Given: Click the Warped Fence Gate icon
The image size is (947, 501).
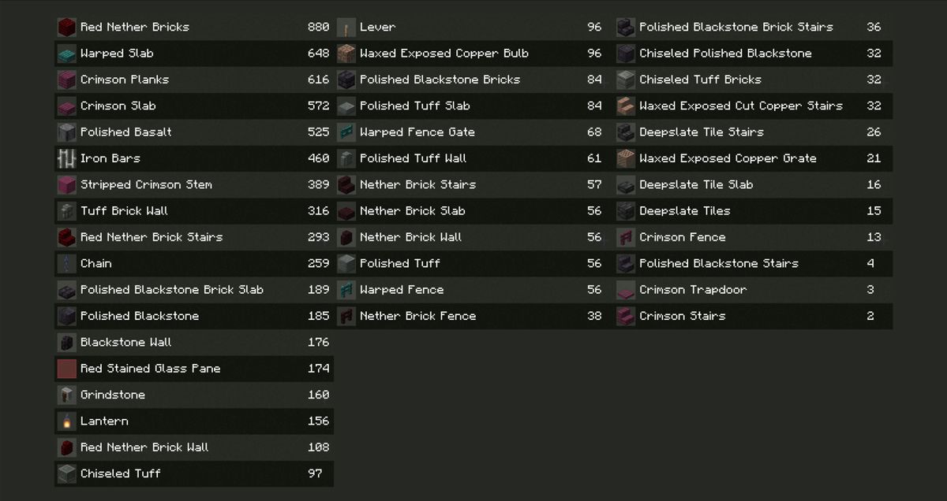Looking at the screenshot, I should [346, 132].
